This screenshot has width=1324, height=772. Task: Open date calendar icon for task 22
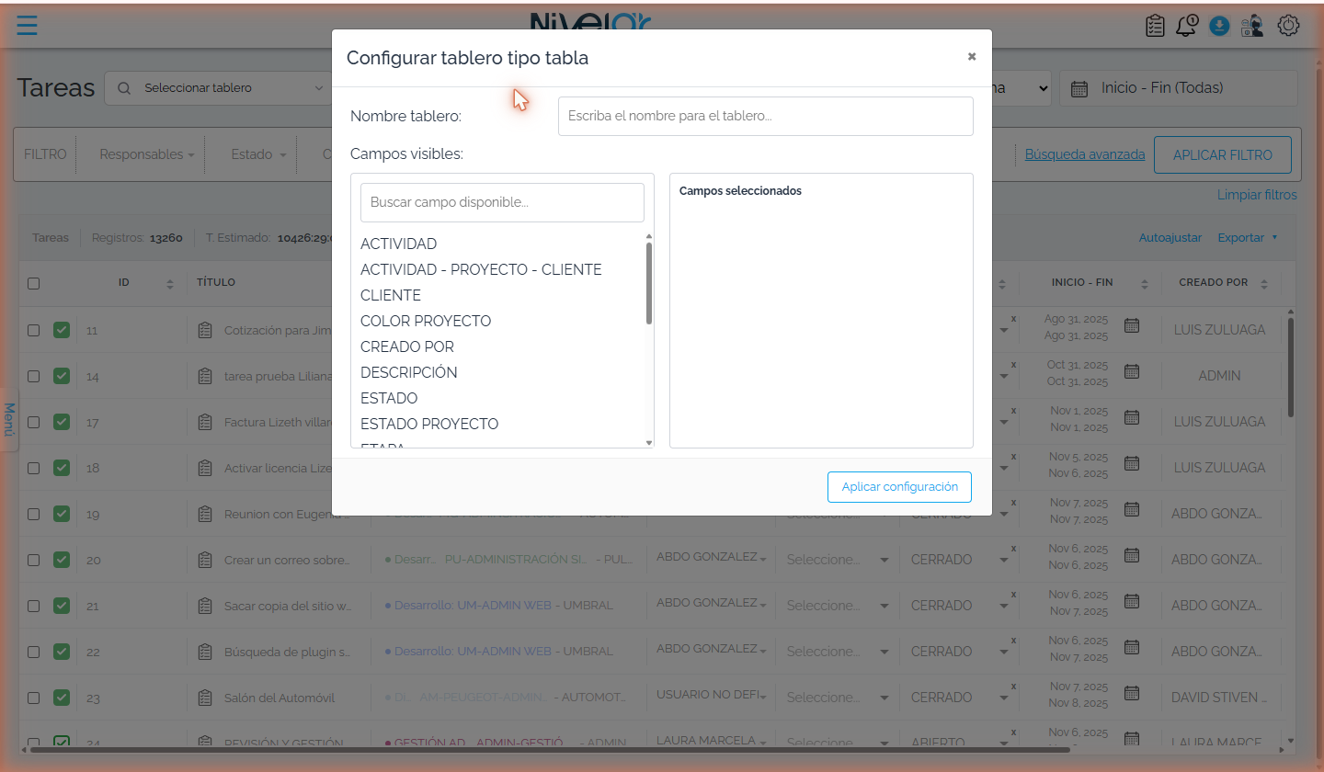(1132, 647)
